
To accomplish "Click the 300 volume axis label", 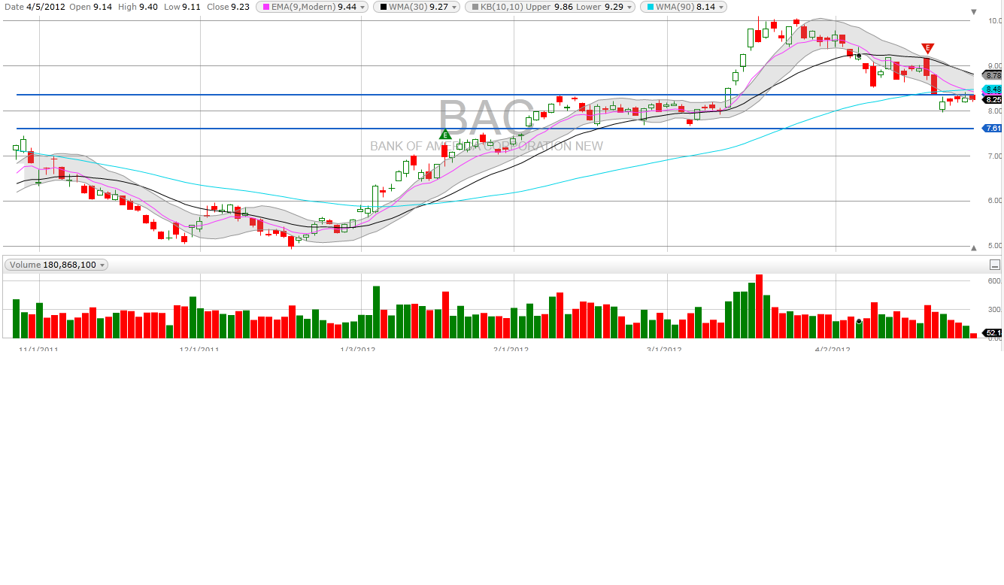I will tap(993, 310).
